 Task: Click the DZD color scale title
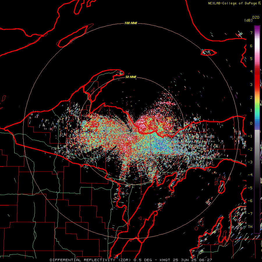(x=256, y=17)
